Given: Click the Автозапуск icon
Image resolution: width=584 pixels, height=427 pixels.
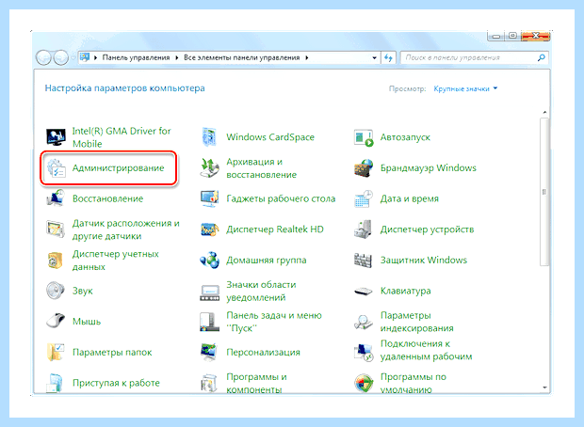Looking at the screenshot, I should click(364, 137).
